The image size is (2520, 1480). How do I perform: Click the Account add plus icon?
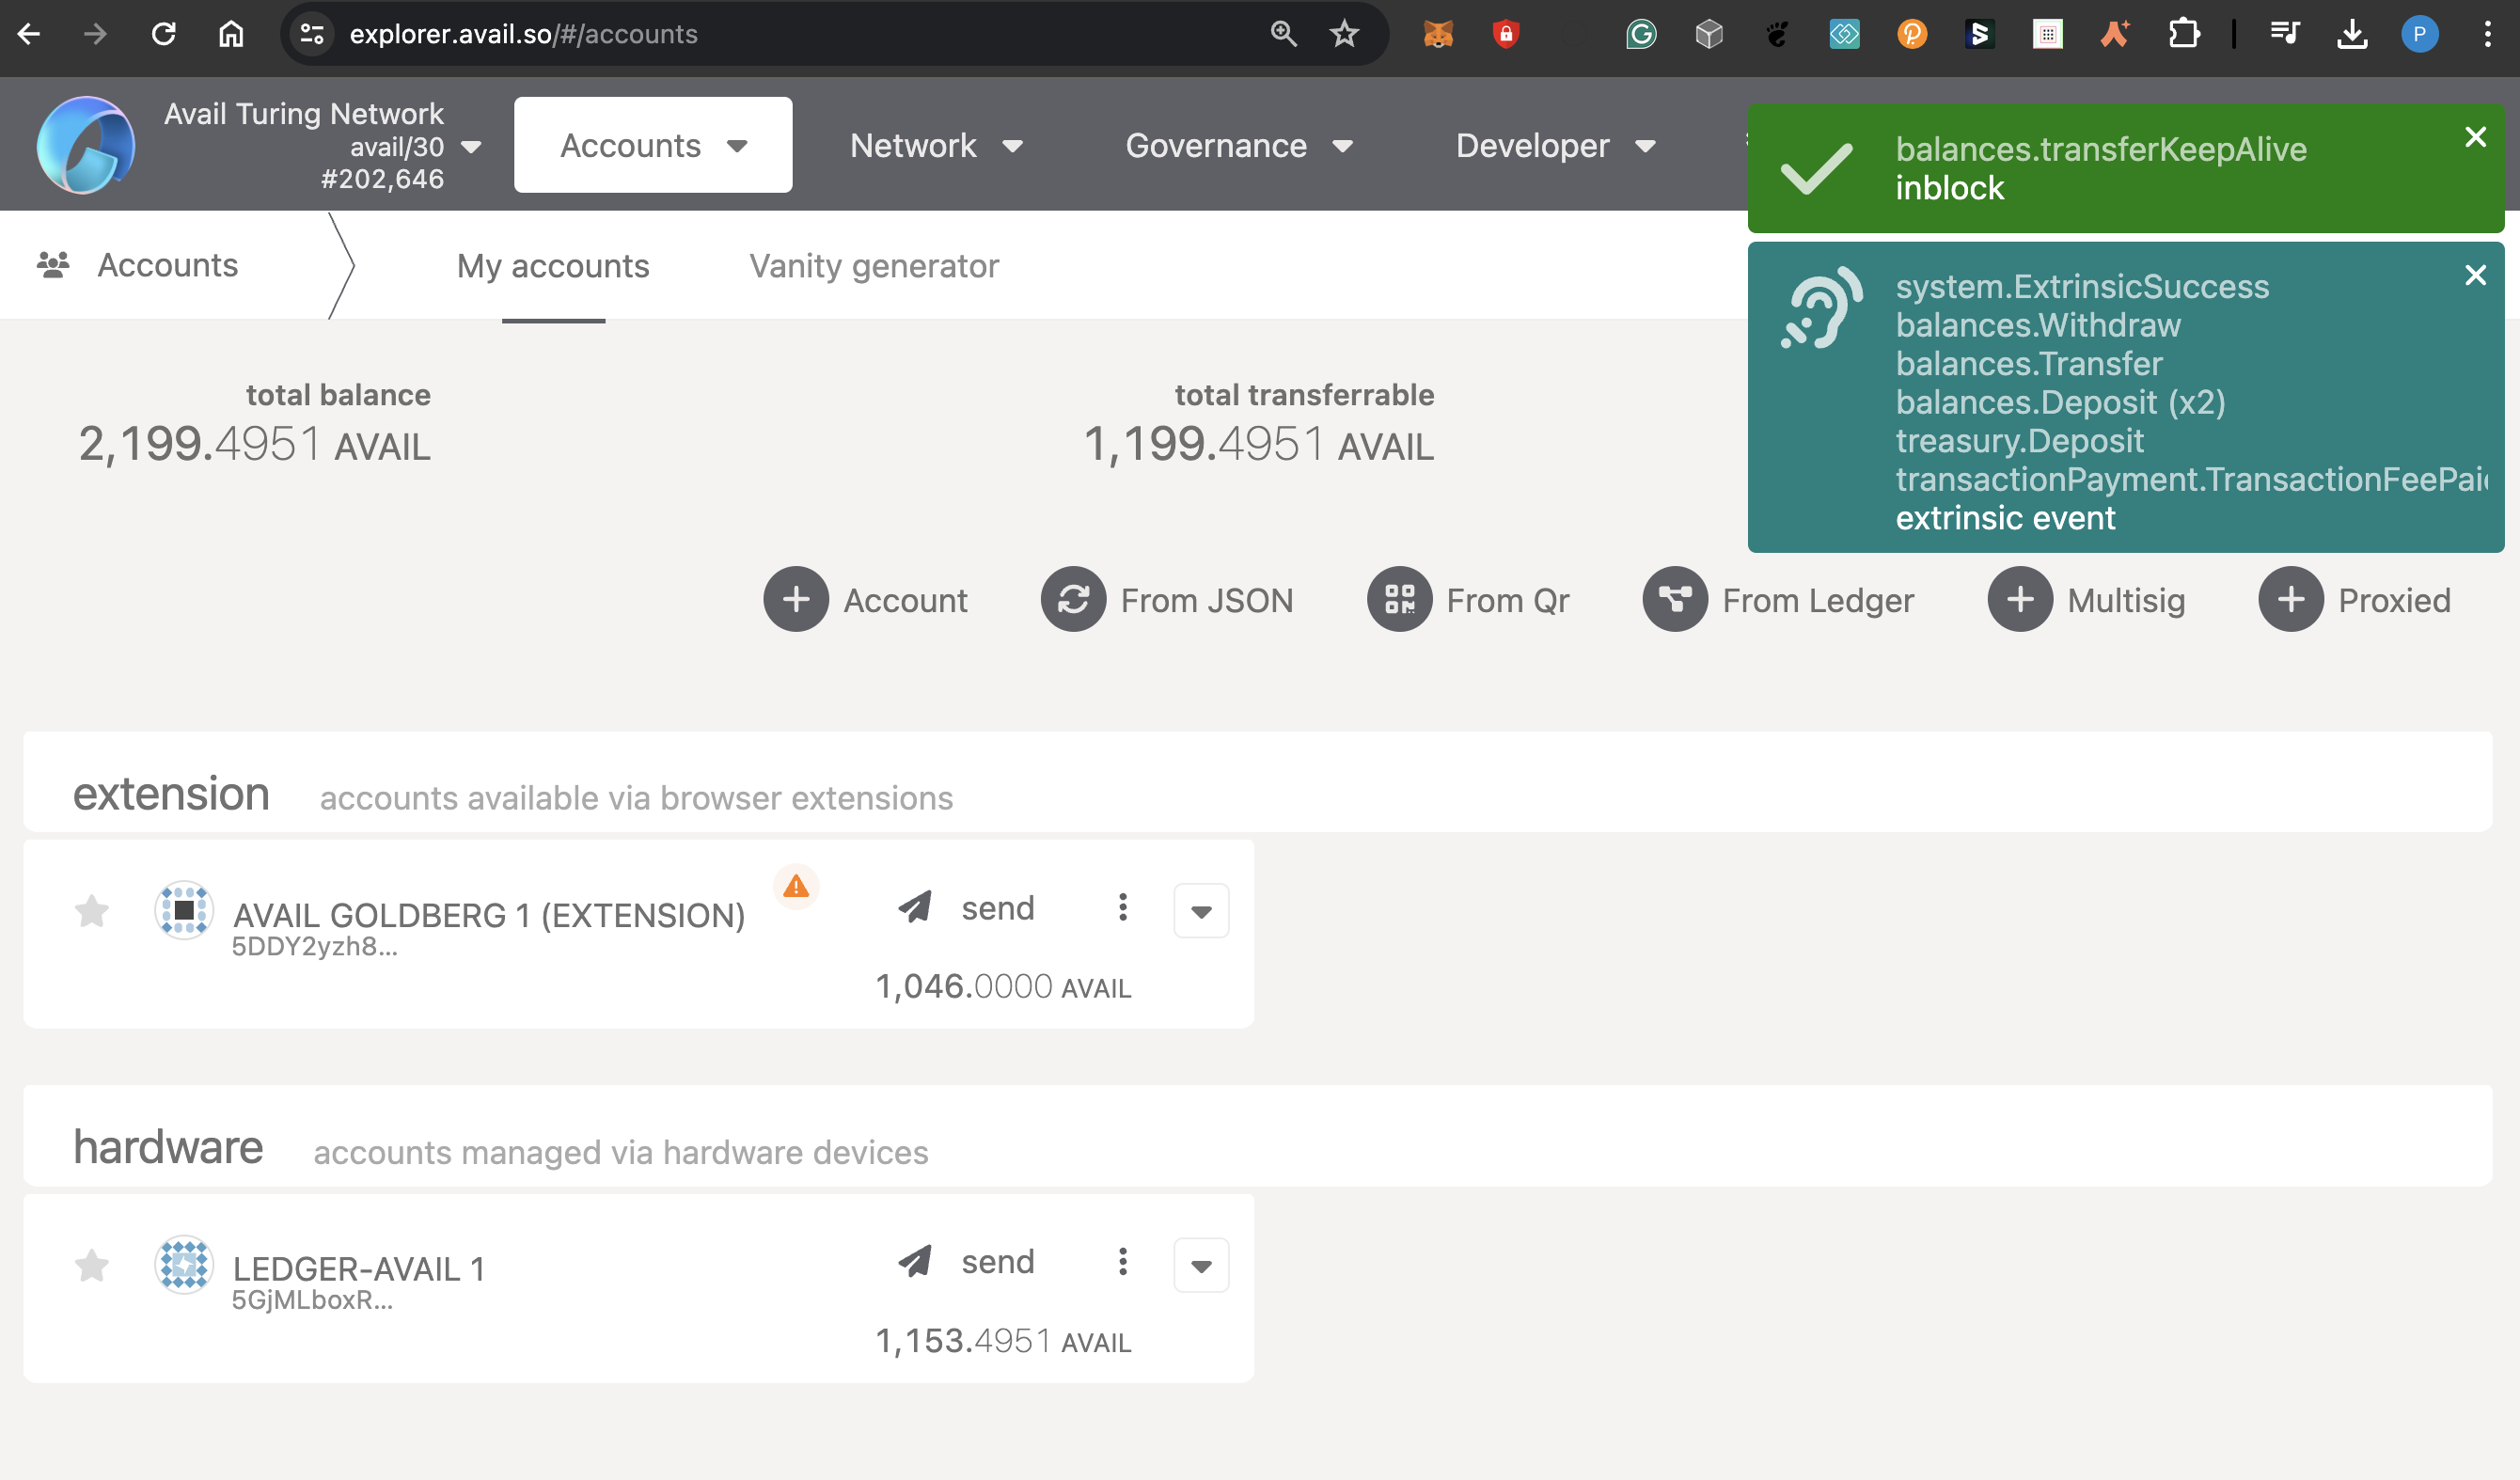point(796,600)
